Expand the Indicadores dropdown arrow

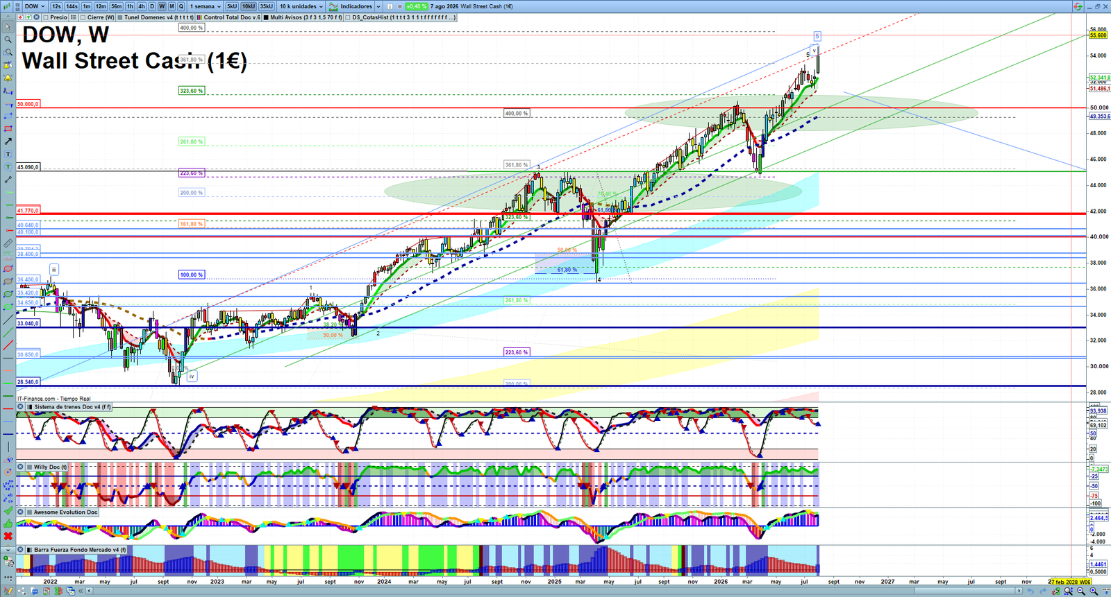point(378,6)
